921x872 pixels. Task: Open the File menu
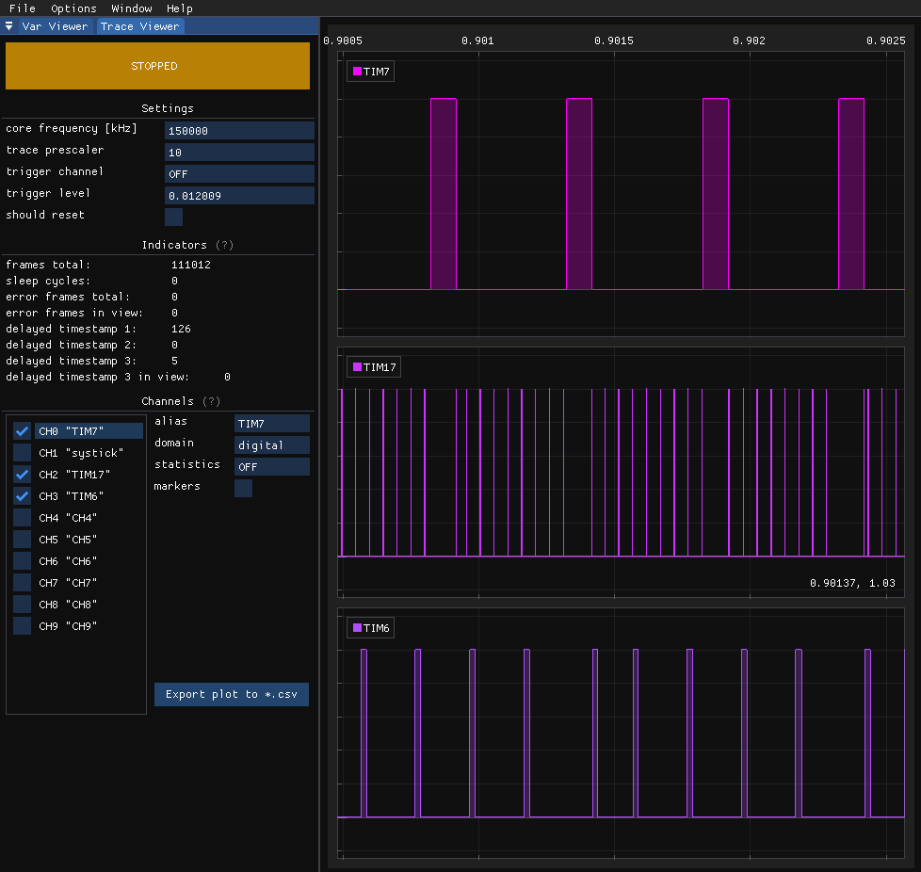pos(22,8)
